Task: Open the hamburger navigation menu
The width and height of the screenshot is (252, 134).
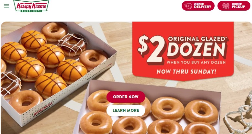Action: tap(6, 6)
